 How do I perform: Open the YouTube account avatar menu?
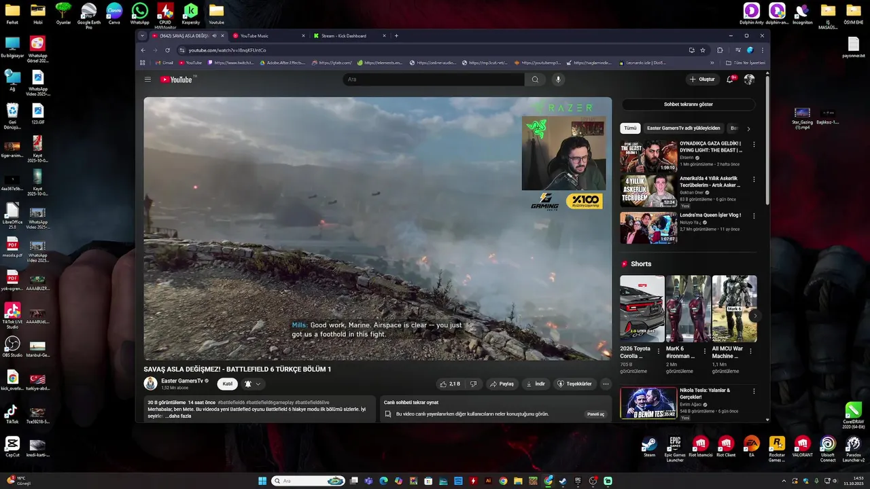pos(749,79)
